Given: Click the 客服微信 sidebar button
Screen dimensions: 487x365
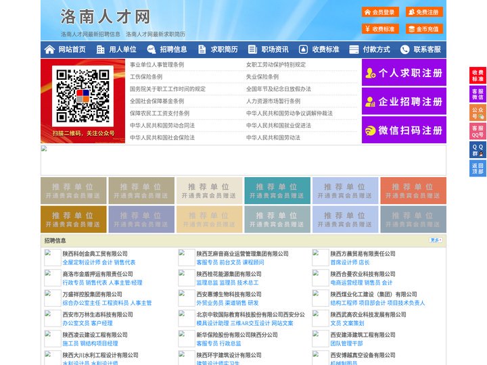Looking at the screenshot, I should 478,94.
